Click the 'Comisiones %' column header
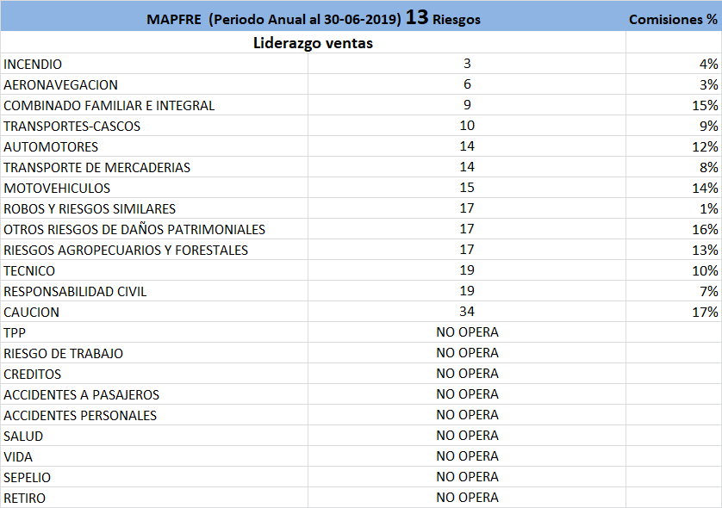 coord(674,16)
